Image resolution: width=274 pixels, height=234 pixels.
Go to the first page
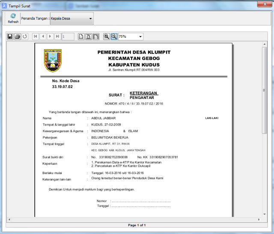pyautogui.click(x=36, y=36)
